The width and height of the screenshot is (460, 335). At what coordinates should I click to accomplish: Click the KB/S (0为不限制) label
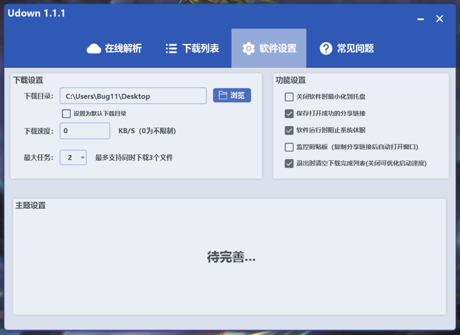point(147,131)
